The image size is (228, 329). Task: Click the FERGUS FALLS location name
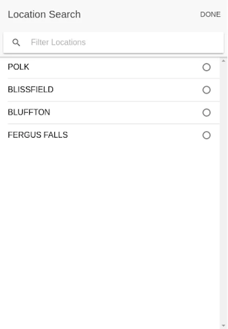(38, 135)
